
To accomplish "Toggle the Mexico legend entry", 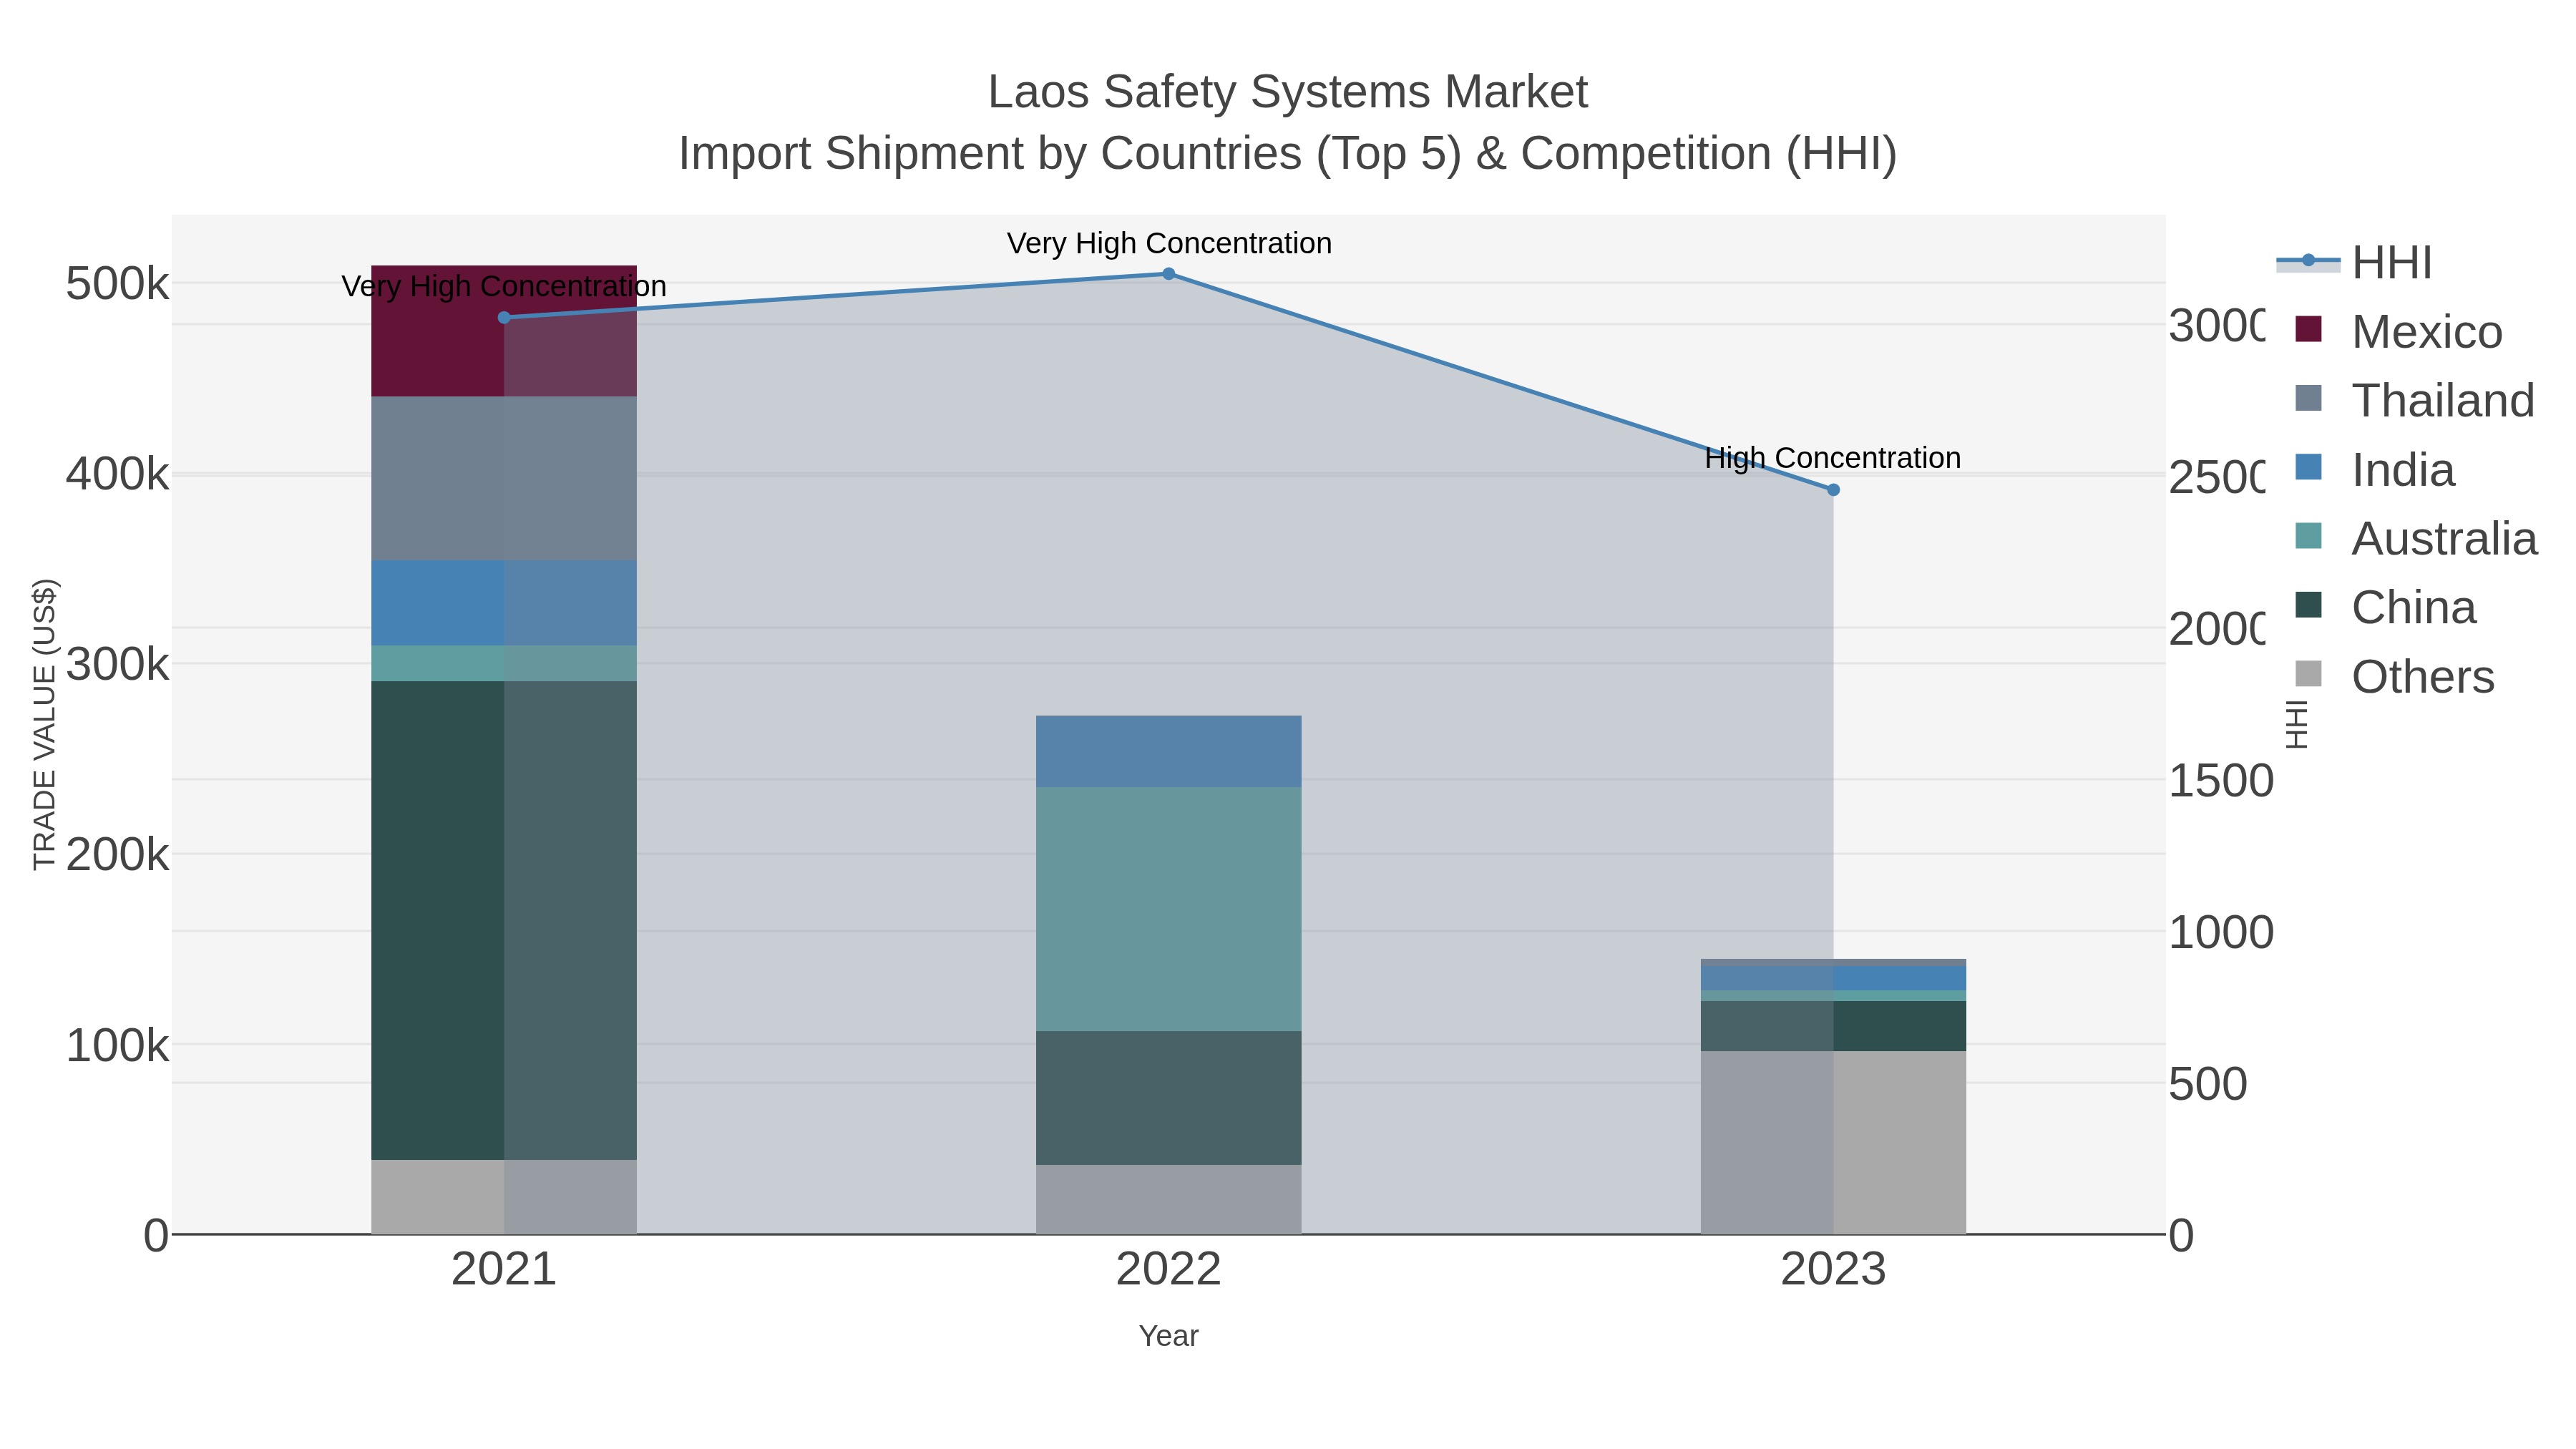I will tap(2398, 332).
